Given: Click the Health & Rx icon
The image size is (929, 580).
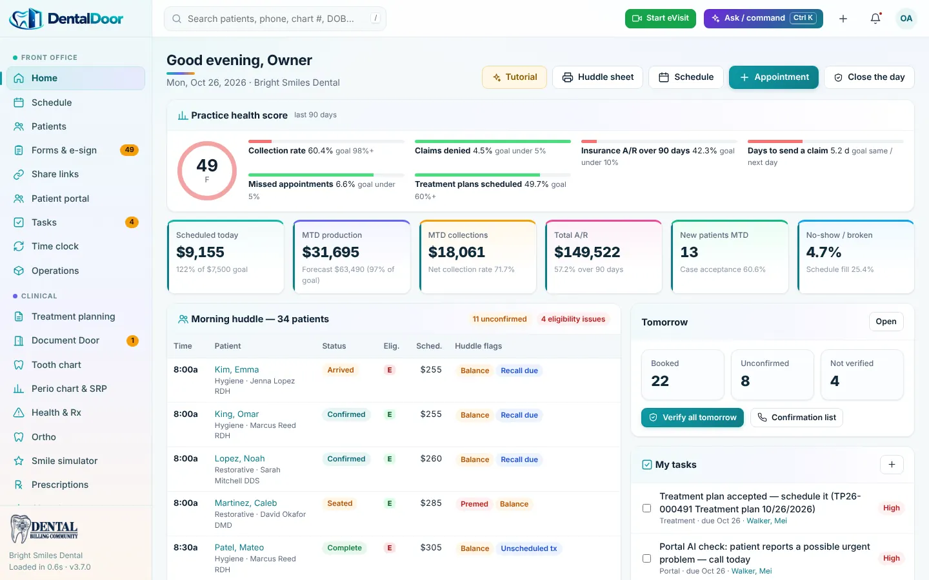Looking at the screenshot, I should tap(19, 412).
